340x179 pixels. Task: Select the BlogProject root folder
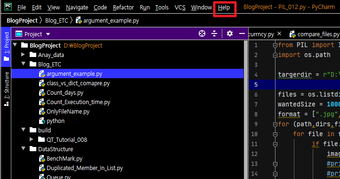coord(45,46)
